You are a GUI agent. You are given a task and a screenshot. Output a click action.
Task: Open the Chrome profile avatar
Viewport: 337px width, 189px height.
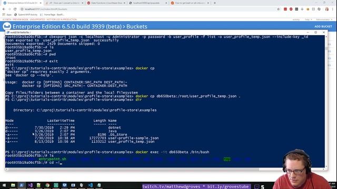pos(327,9)
